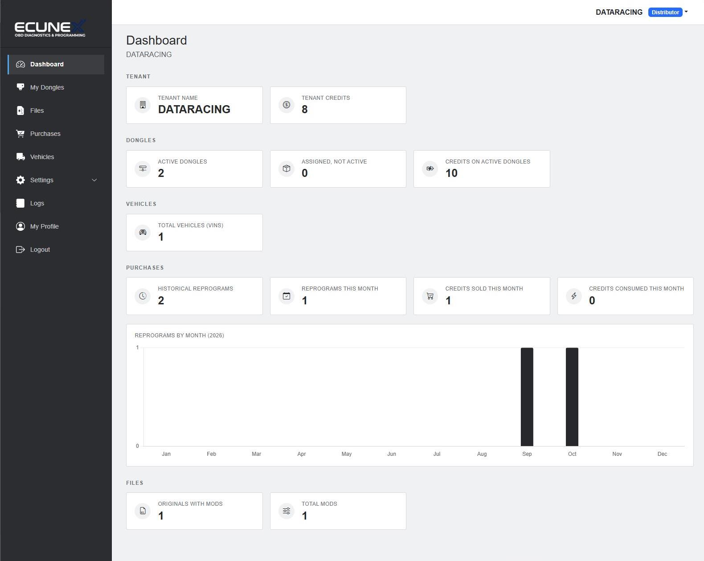
Task: Click the cart icon on Credits Sold This Month
Action: (430, 296)
